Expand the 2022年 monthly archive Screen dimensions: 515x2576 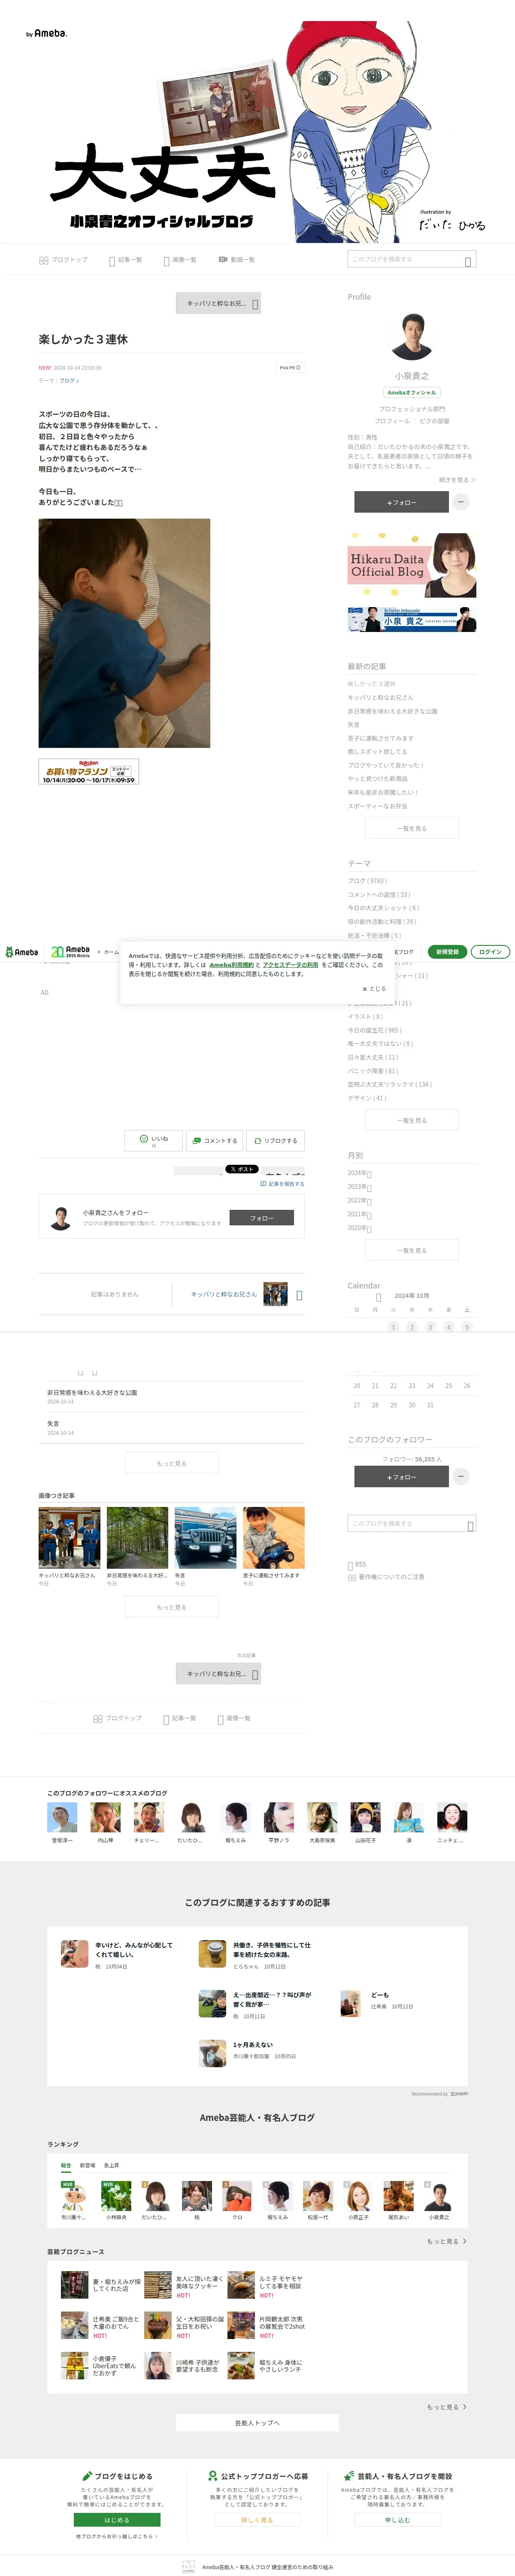(359, 1200)
